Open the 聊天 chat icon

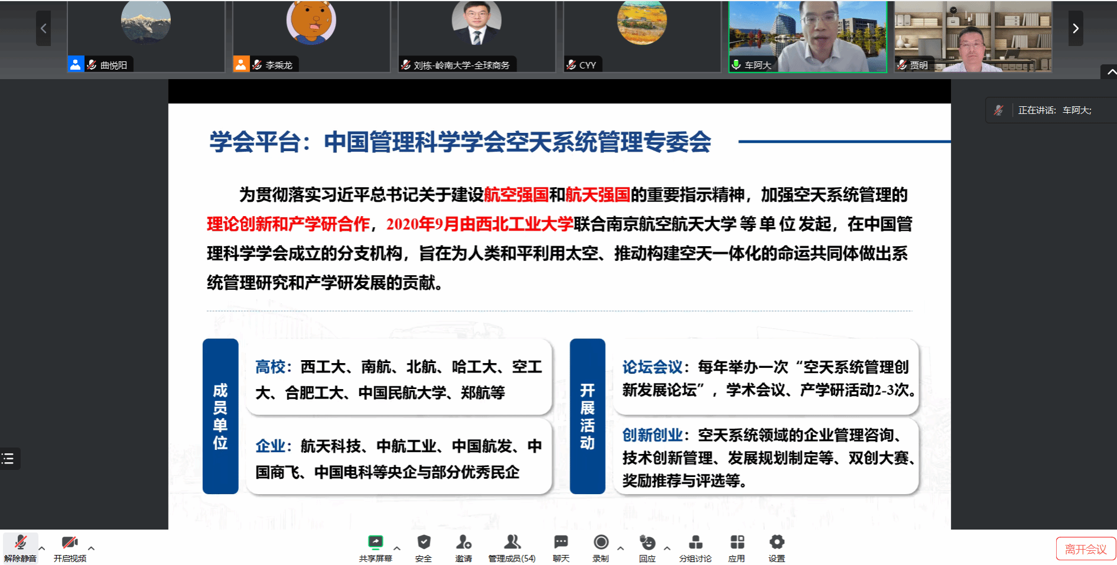coord(561,543)
